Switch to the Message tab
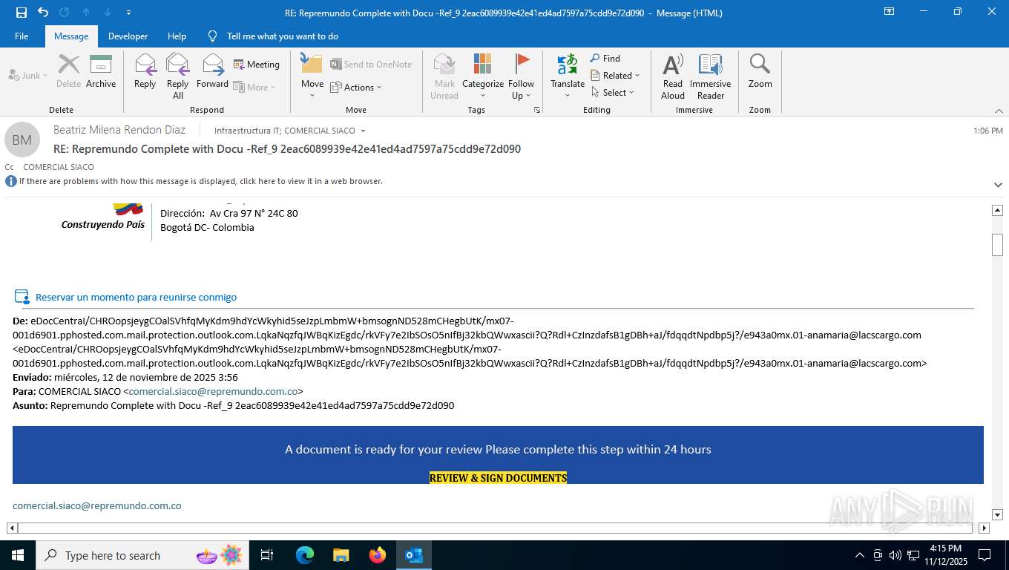The width and height of the screenshot is (1009, 570). pos(71,36)
